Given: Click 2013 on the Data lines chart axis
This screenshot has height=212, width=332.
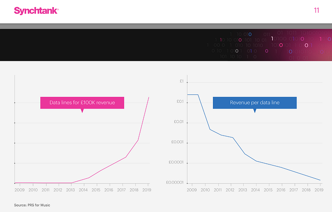Looking at the screenshot, I should click(71, 190).
